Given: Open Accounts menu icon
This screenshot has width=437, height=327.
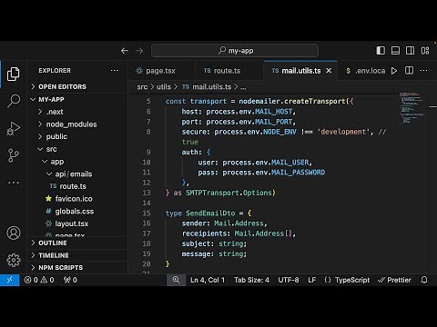Looking at the screenshot, I should tap(14, 233).
